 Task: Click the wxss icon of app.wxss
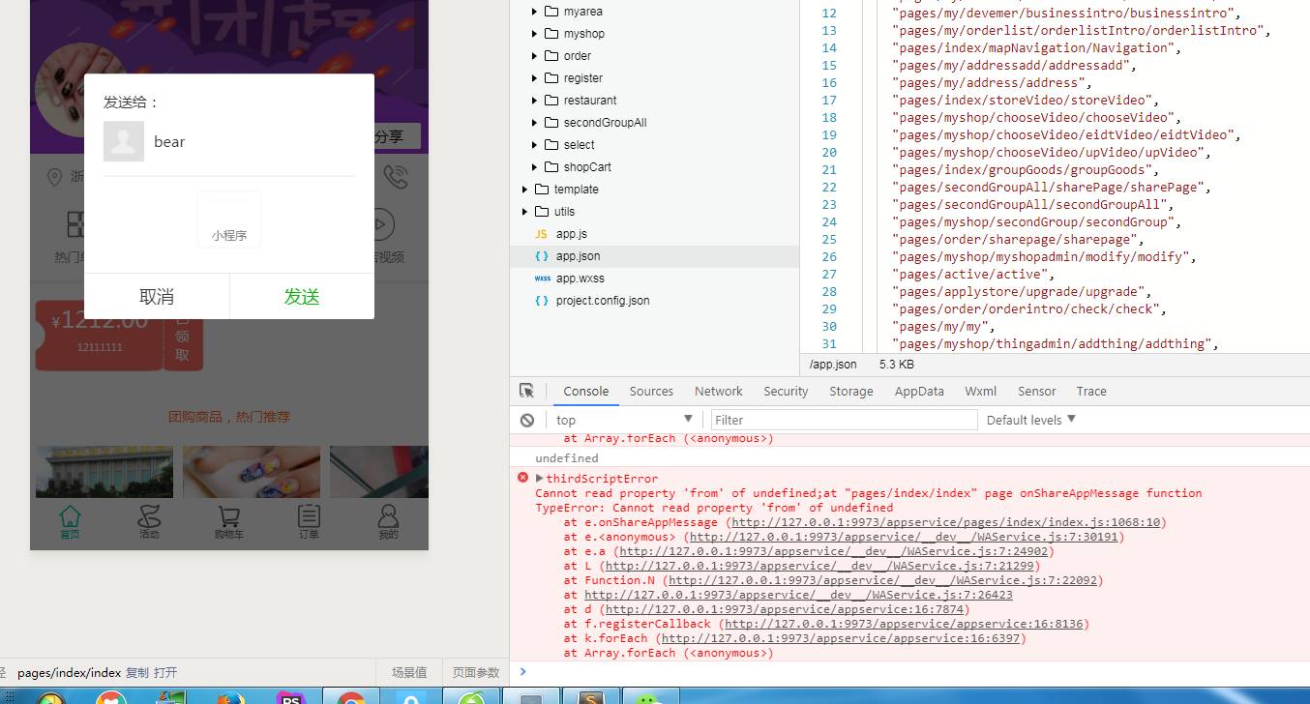(x=542, y=279)
